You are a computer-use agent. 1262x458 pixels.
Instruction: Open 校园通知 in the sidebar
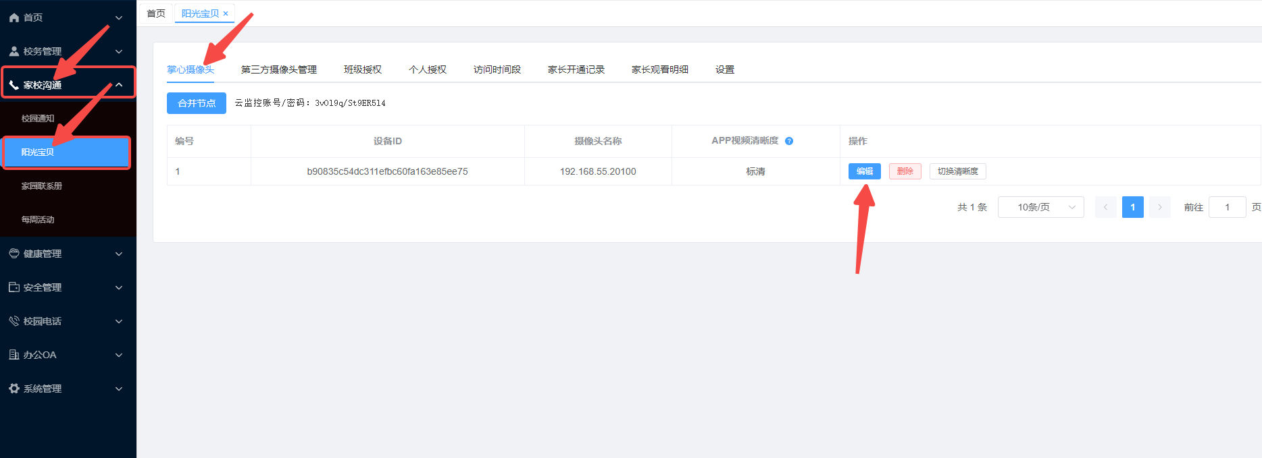(x=38, y=119)
